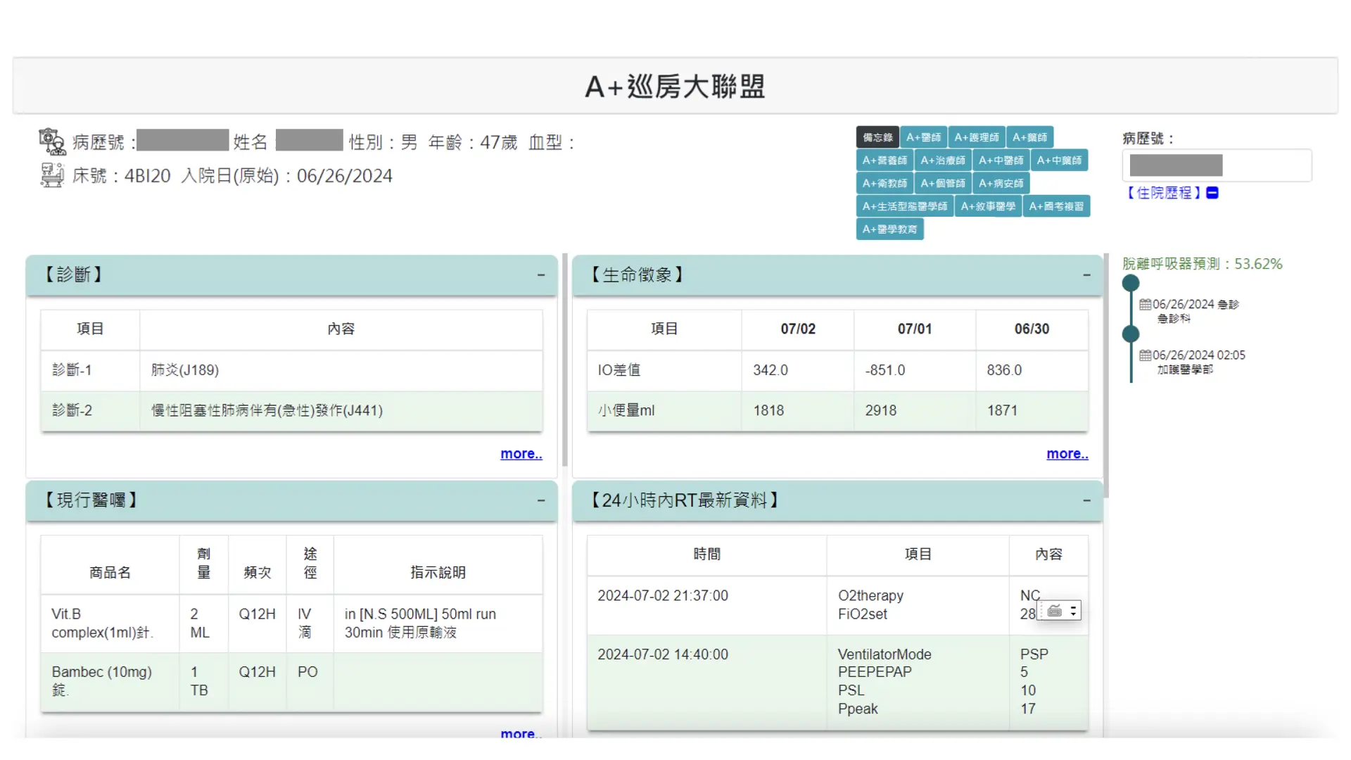Image resolution: width=1351 pixels, height=760 pixels.
Task: Select the first timeline node for 急診
Action: (x=1131, y=284)
